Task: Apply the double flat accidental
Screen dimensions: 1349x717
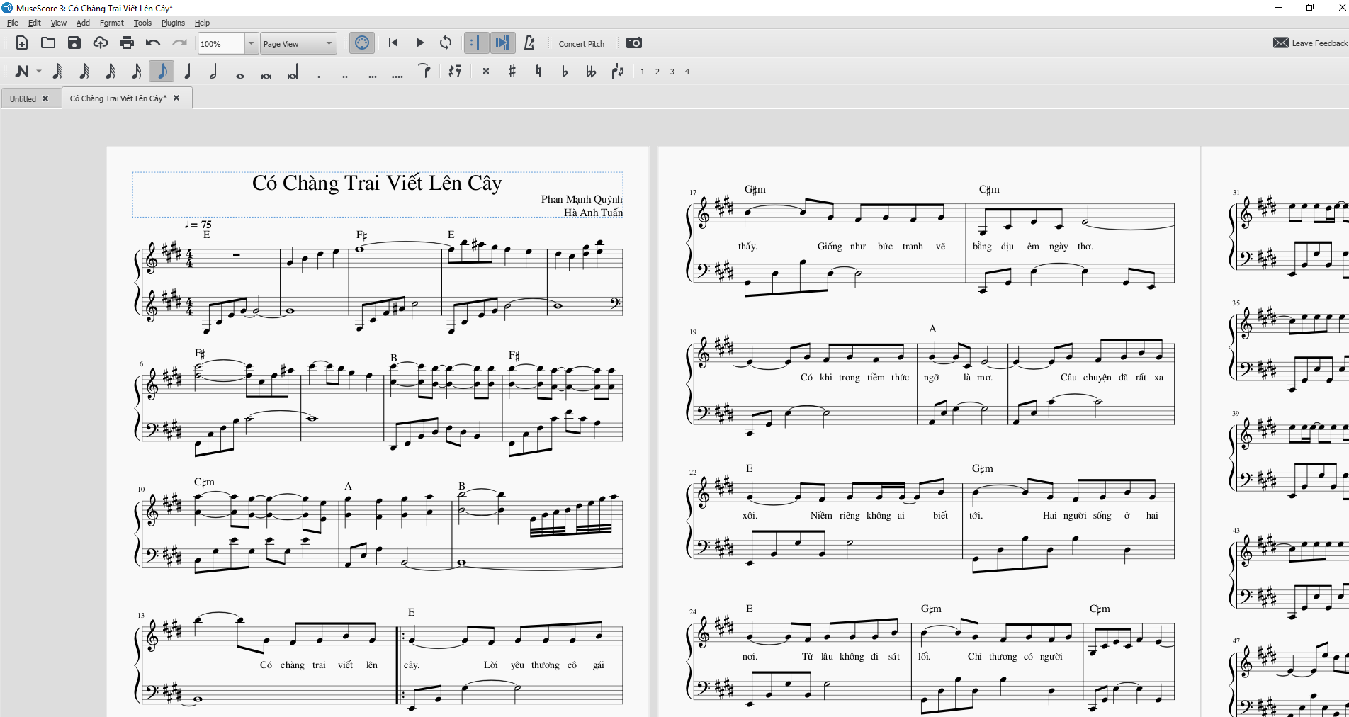Action: coord(591,72)
